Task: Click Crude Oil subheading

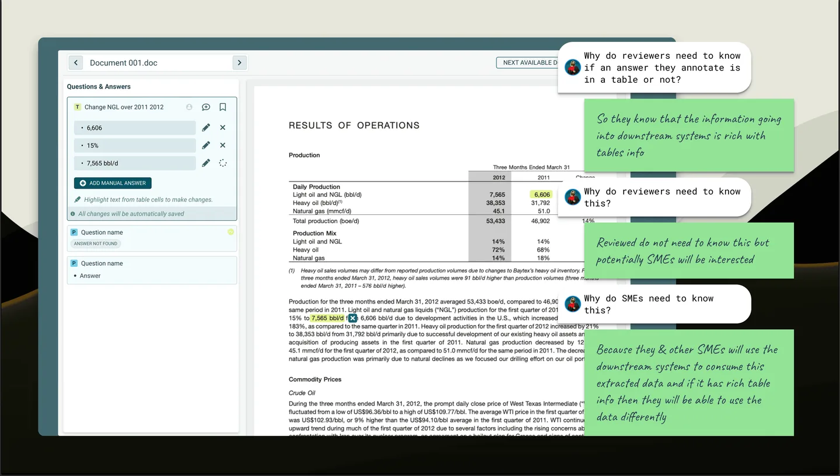Action: pos(302,393)
